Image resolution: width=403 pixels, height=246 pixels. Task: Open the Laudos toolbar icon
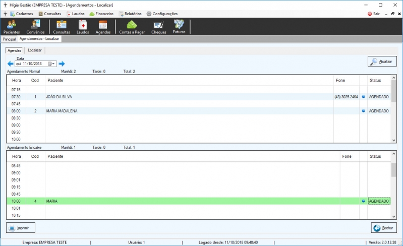83,27
